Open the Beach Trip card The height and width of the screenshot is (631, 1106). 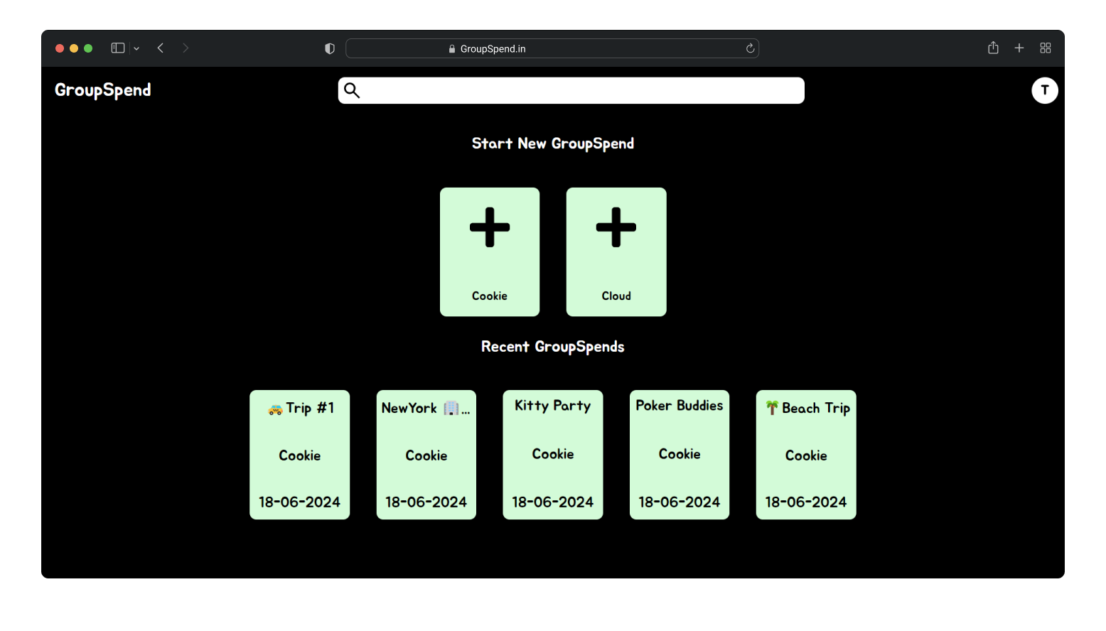click(805, 455)
